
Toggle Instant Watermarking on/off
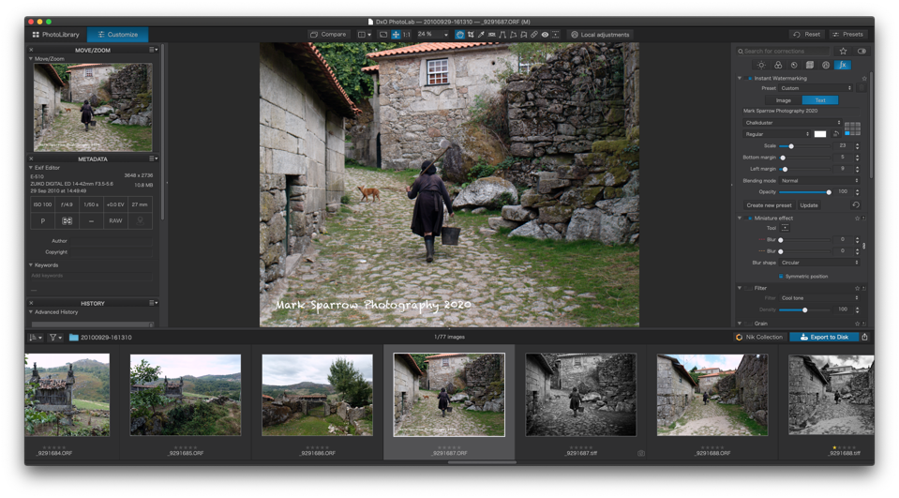point(749,78)
